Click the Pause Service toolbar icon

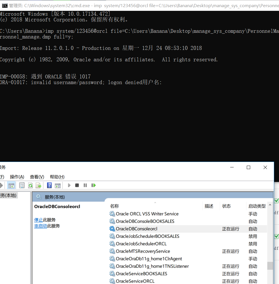(x=85, y=185)
